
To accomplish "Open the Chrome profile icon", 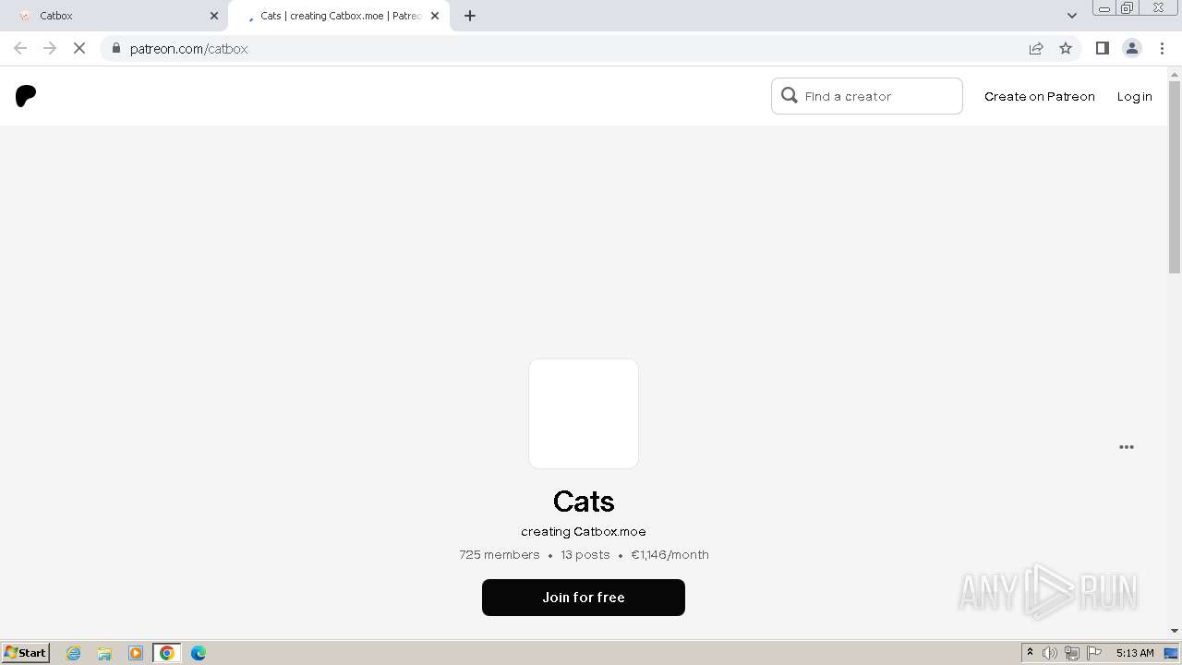I will coord(1132,49).
